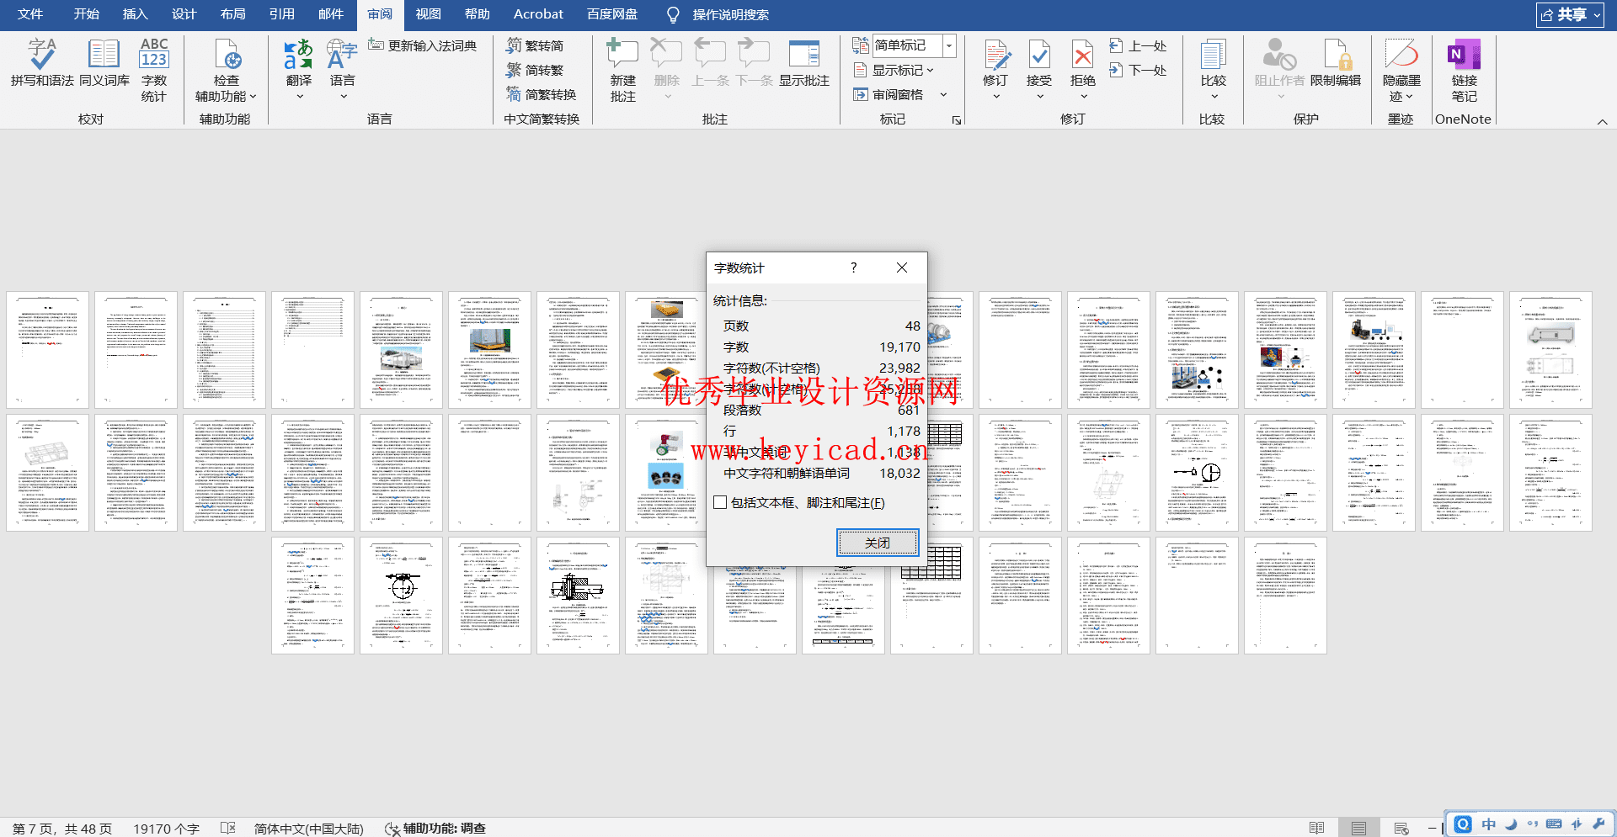Switch to the References (引用) tab
Image resolution: width=1617 pixels, height=837 pixels.
pyautogui.click(x=282, y=14)
